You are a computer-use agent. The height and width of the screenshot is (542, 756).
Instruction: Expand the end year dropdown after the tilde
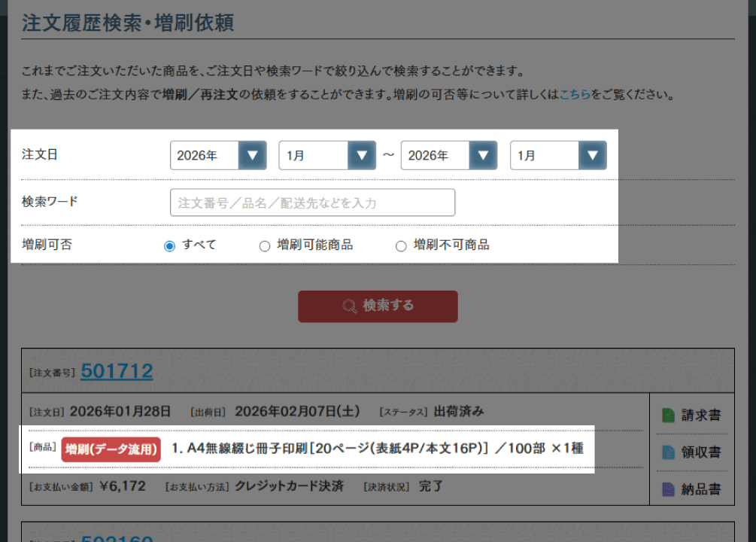pos(449,156)
